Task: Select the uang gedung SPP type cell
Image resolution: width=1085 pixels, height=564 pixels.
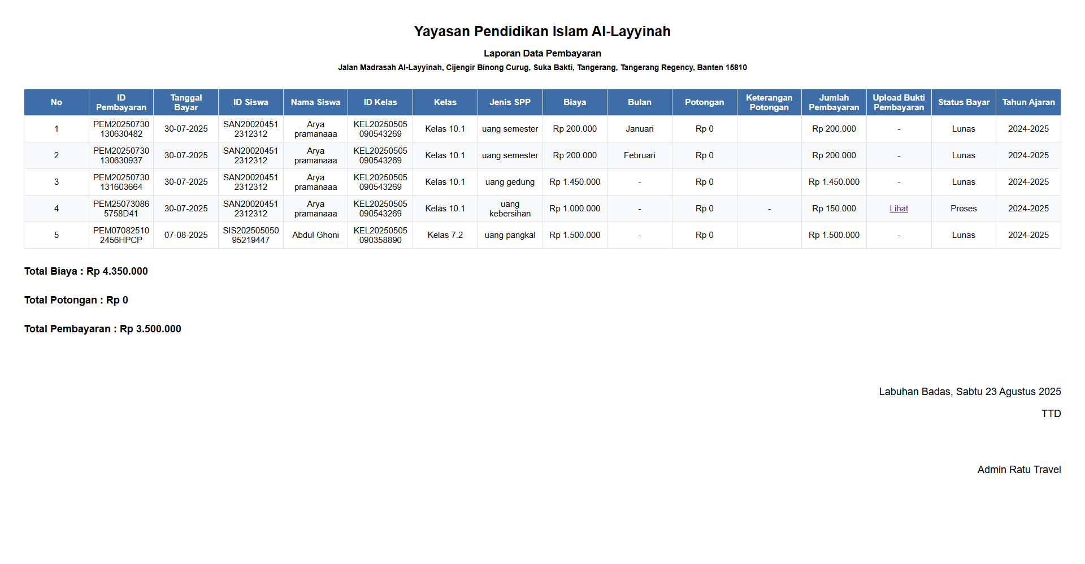Action: tap(510, 182)
